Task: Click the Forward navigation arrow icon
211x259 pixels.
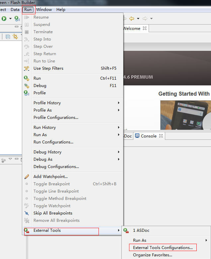Action: (x=145, y=19)
